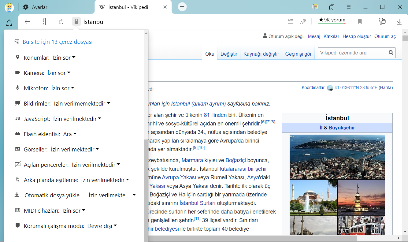Open the Görseller permission dropdown
The width and height of the screenshot is (408, 242).
(x=75, y=149)
